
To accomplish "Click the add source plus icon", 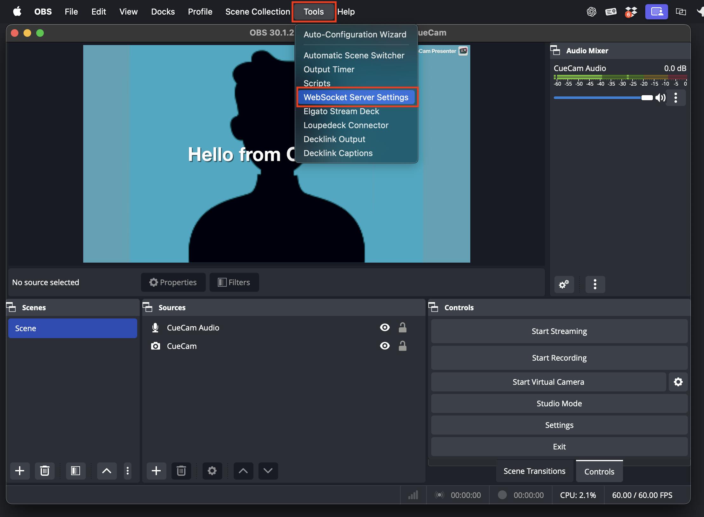I will 156,471.
